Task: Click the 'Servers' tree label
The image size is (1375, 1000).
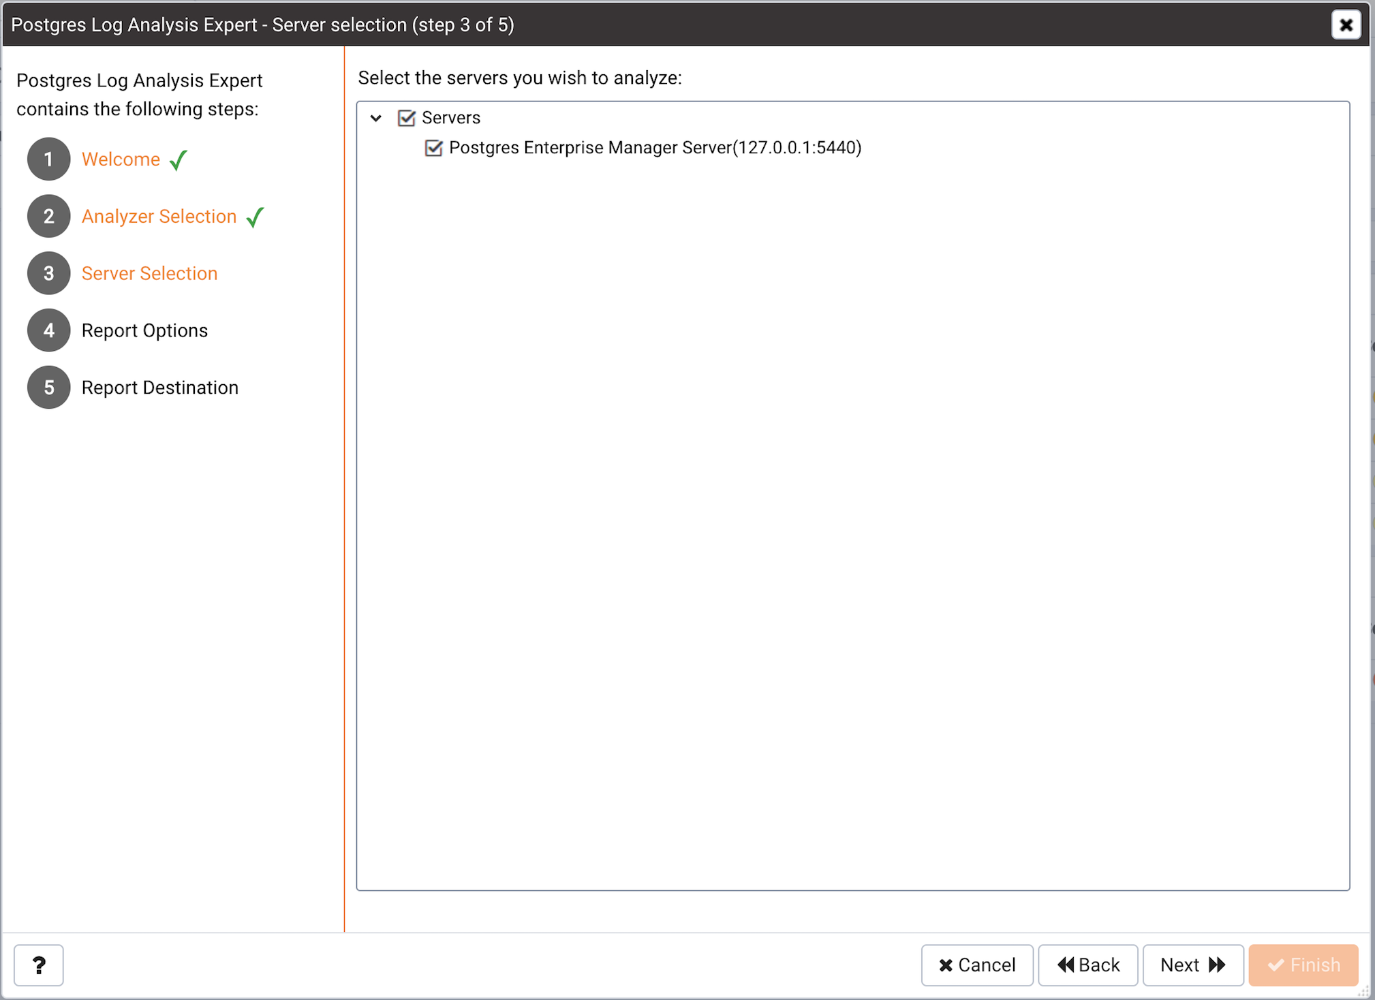Action: click(x=451, y=118)
